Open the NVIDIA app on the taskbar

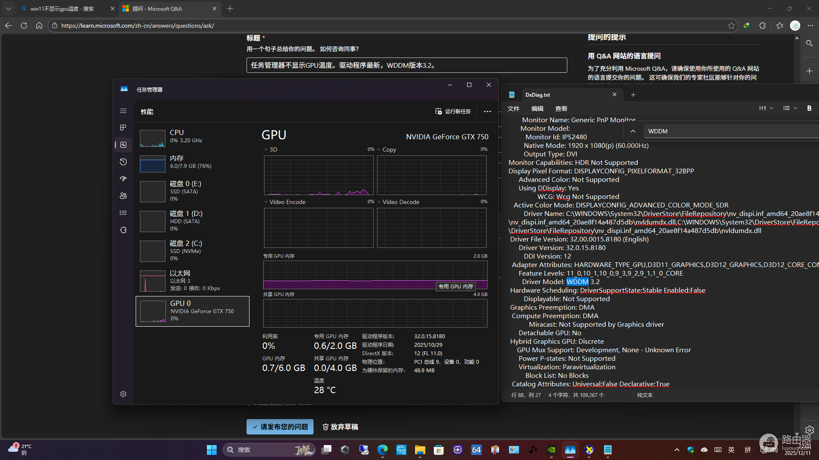(552, 450)
